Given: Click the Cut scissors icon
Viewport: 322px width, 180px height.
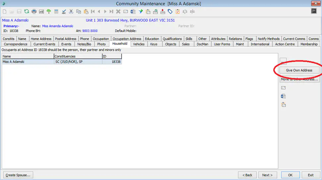Looking at the screenshot, I should 71,12.
